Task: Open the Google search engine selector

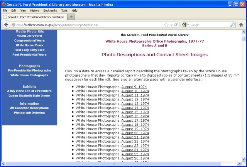Action: click(x=185, y=25)
